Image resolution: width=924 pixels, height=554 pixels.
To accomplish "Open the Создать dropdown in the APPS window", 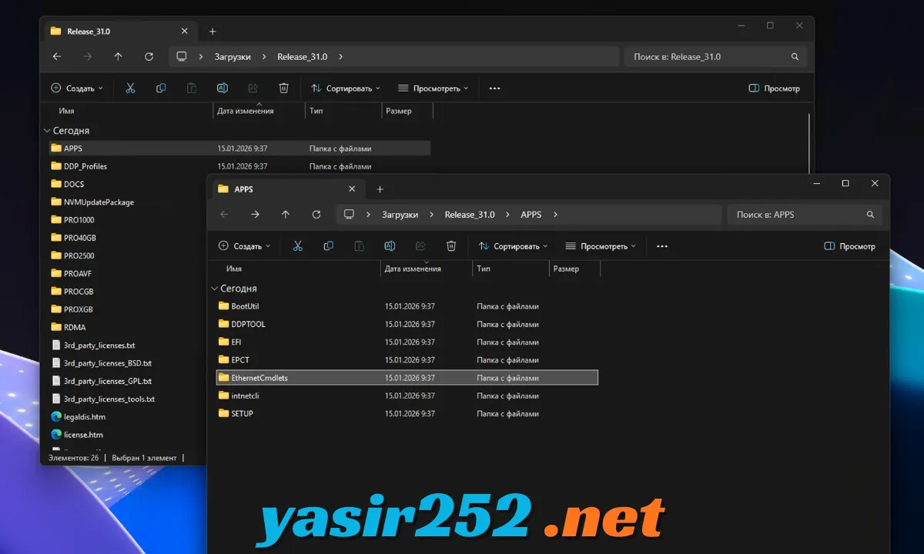I will coord(245,246).
